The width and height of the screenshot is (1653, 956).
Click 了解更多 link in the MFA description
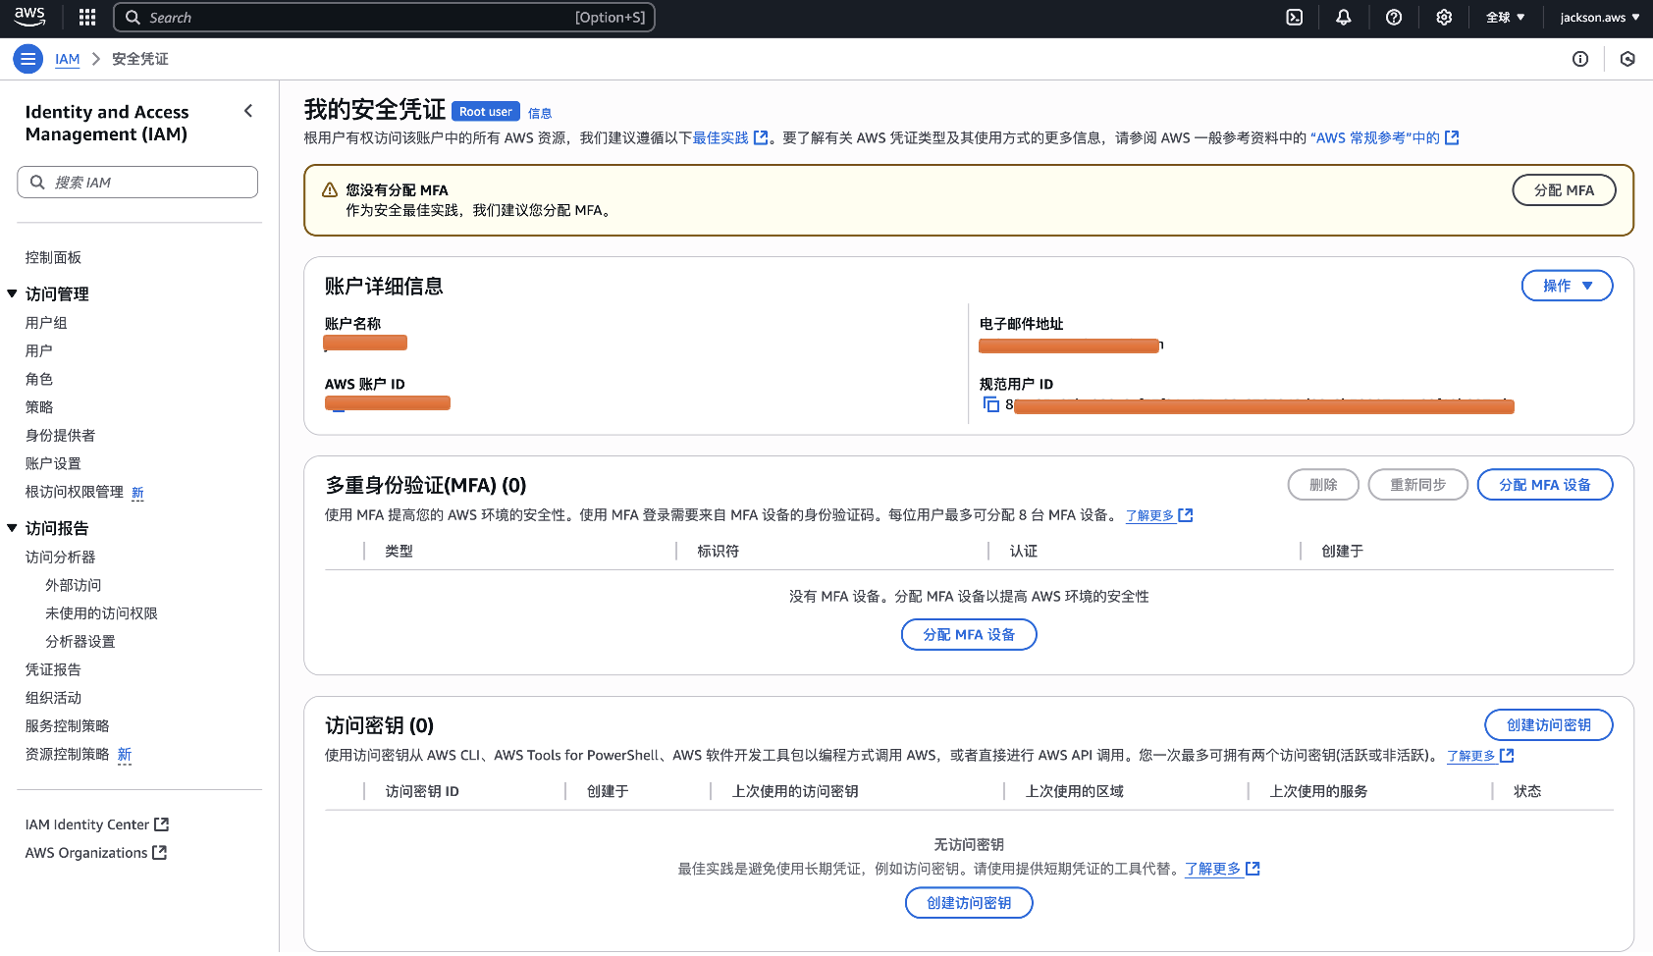coord(1149,515)
